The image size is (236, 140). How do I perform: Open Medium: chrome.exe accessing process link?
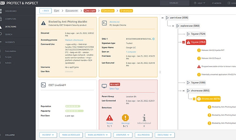coord(74,40)
